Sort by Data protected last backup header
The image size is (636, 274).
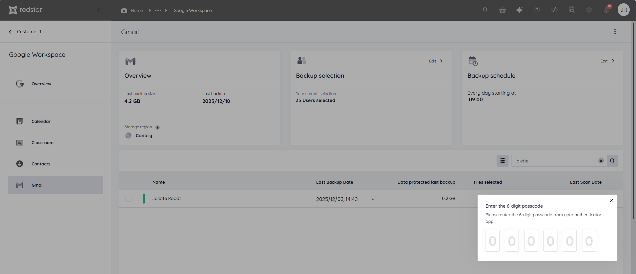[x=426, y=182]
